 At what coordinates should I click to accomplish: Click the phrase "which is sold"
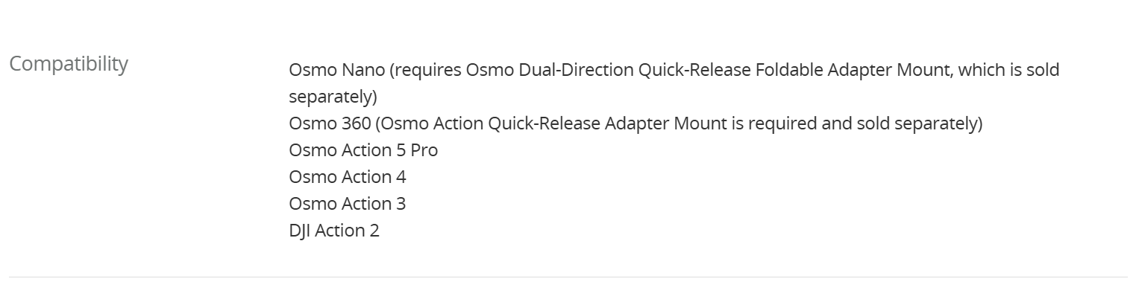(x=1008, y=70)
